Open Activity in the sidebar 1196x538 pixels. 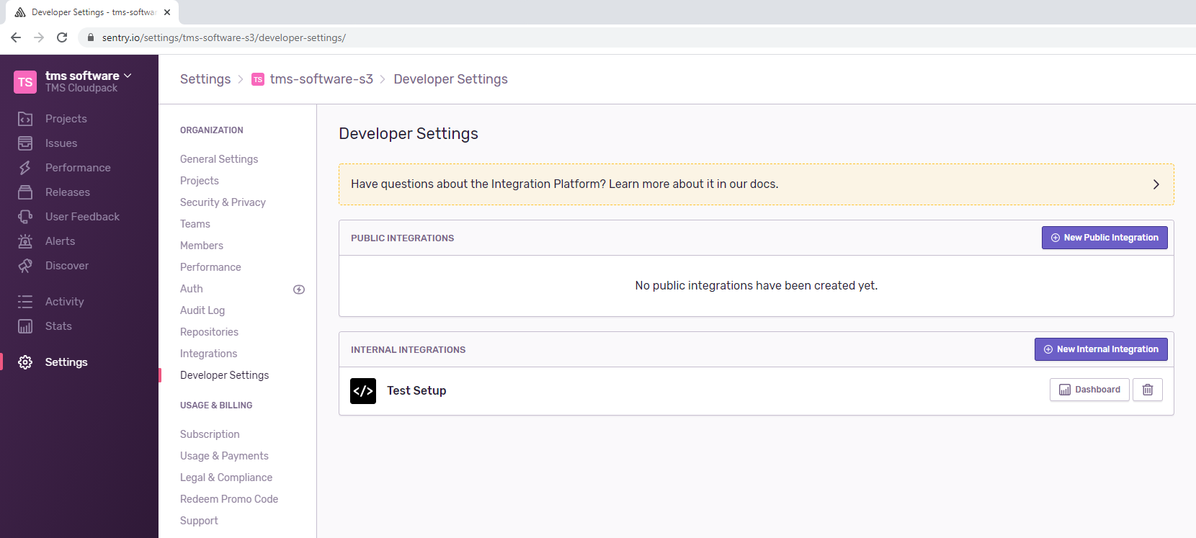64,302
